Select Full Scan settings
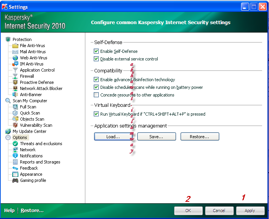This screenshot has width=269, height=219. click(28, 107)
